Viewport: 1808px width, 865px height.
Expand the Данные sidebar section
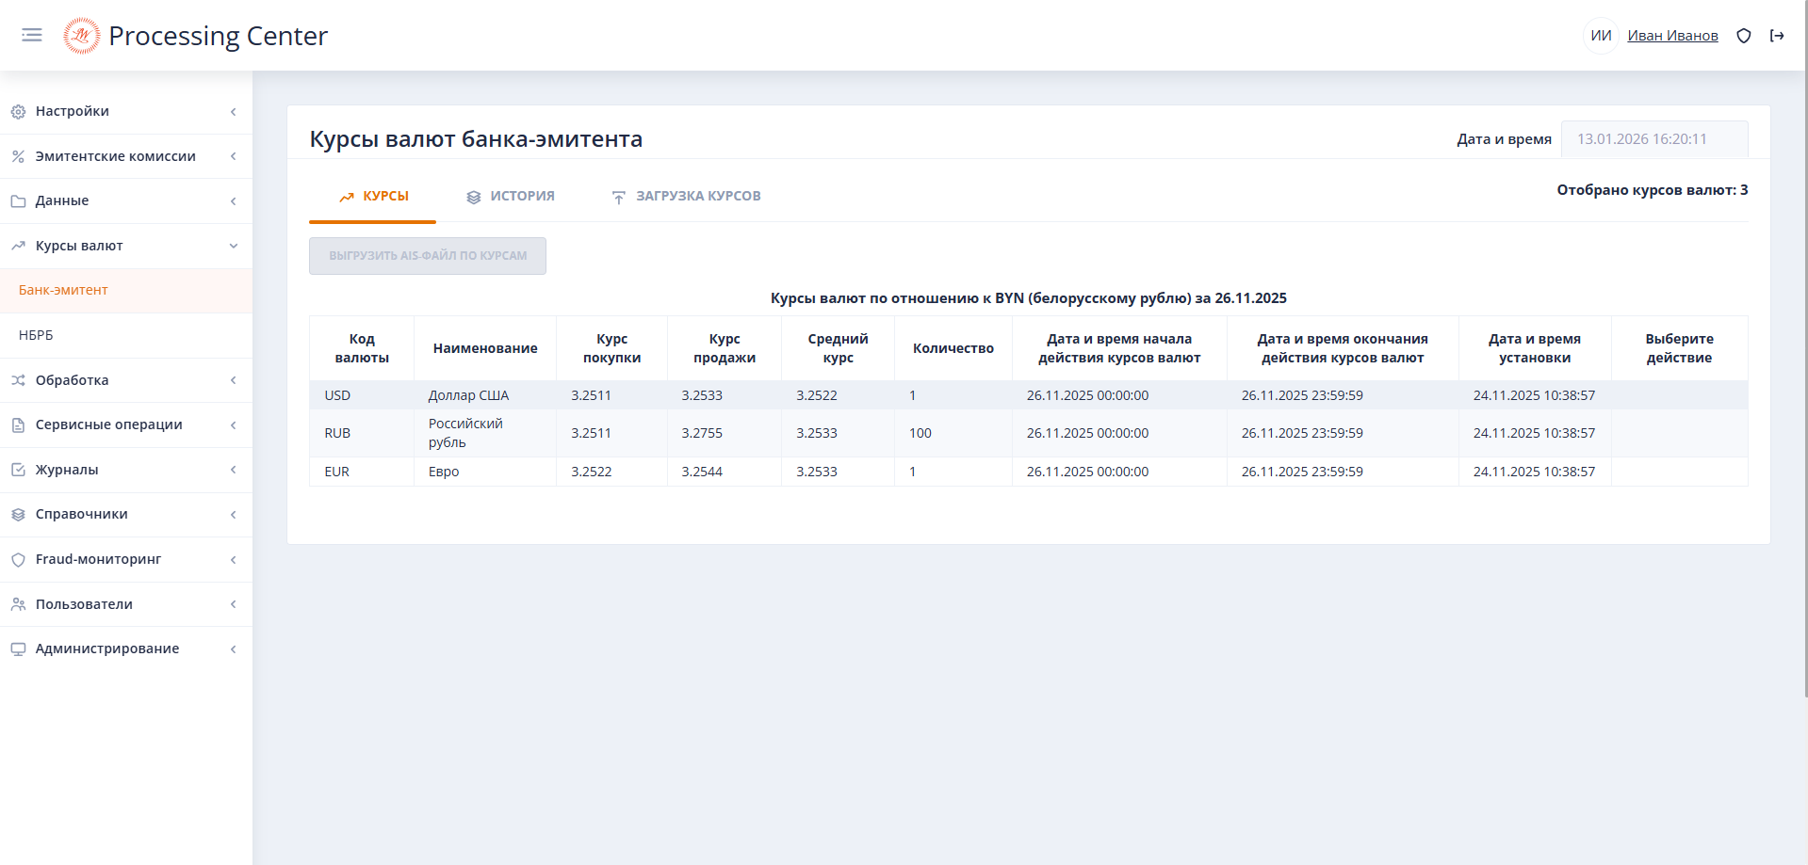tap(233, 201)
